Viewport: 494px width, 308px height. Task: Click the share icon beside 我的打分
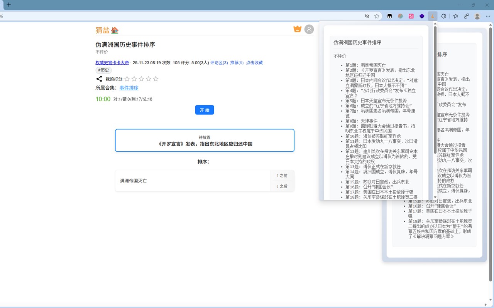[99, 79]
